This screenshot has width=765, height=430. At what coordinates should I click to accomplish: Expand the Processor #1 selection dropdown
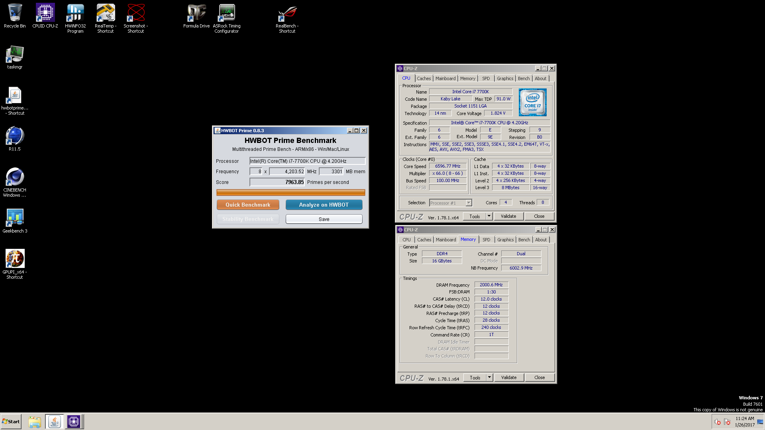[x=469, y=203]
